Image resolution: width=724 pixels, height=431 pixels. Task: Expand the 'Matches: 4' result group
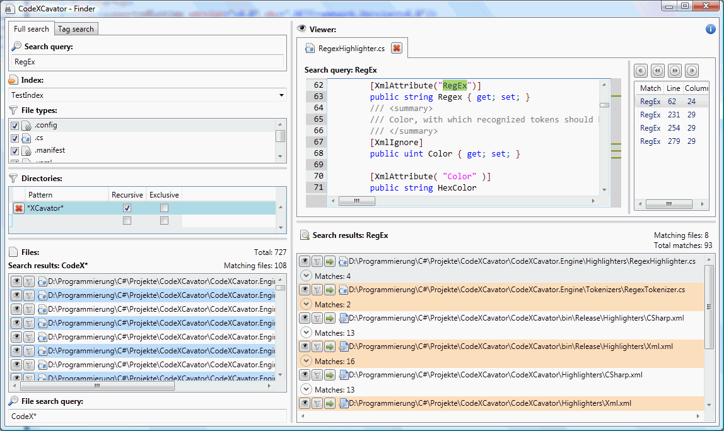click(306, 276)
